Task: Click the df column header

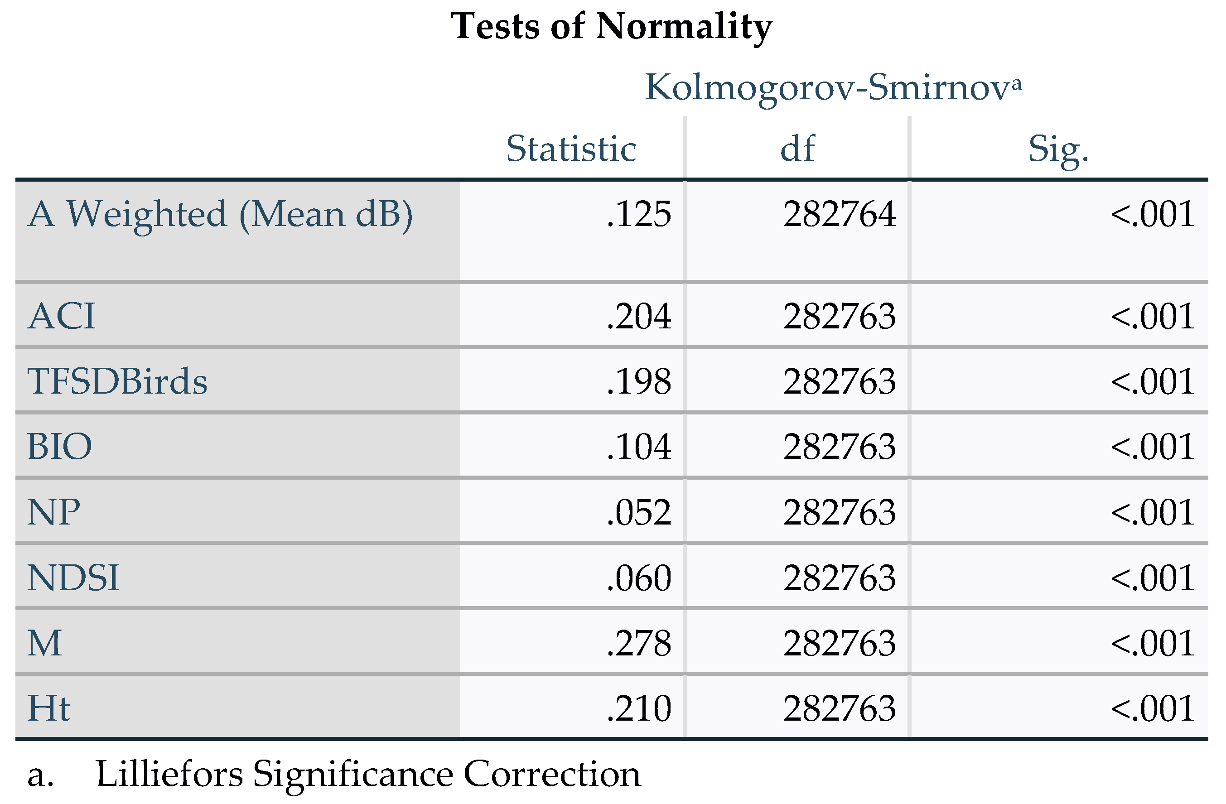Action: [x=797, y=149]
